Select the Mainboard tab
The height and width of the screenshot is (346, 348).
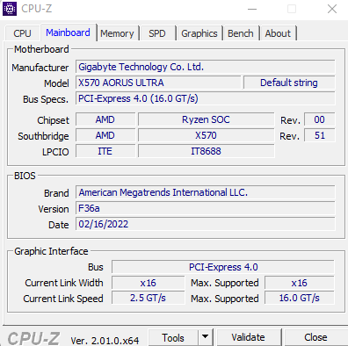pos(68,32)
